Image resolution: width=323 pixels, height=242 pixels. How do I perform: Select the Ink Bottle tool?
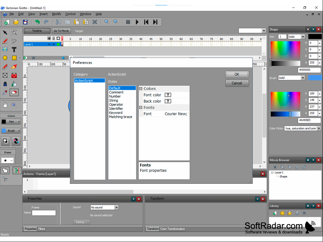point(5,84)
